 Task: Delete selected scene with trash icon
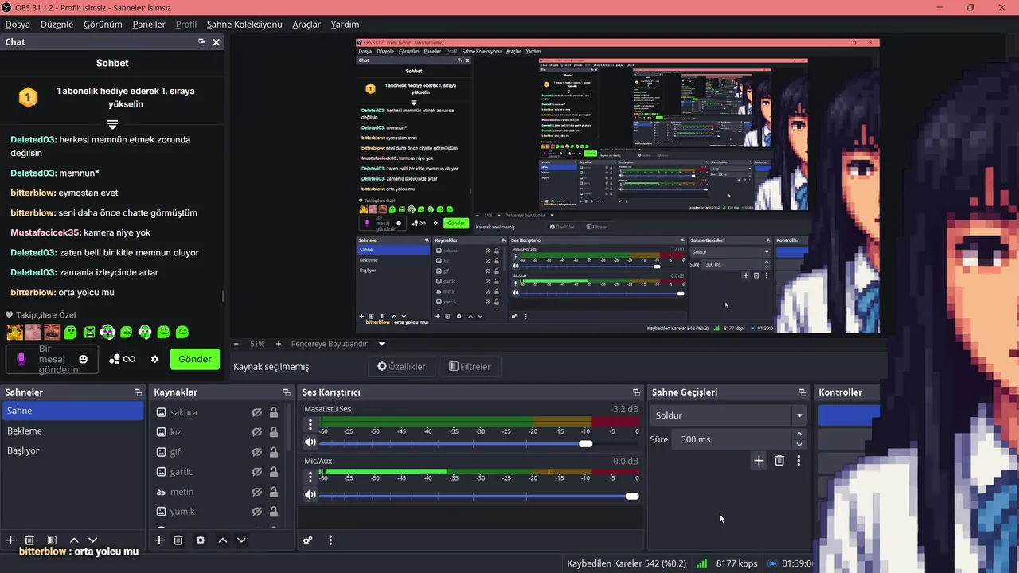(29, 540)
